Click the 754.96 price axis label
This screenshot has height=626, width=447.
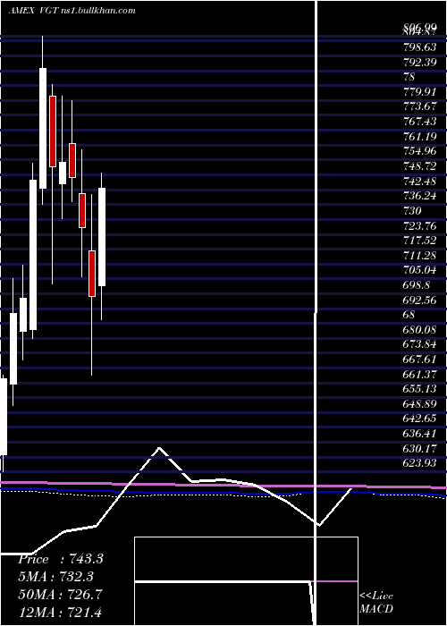420,151
